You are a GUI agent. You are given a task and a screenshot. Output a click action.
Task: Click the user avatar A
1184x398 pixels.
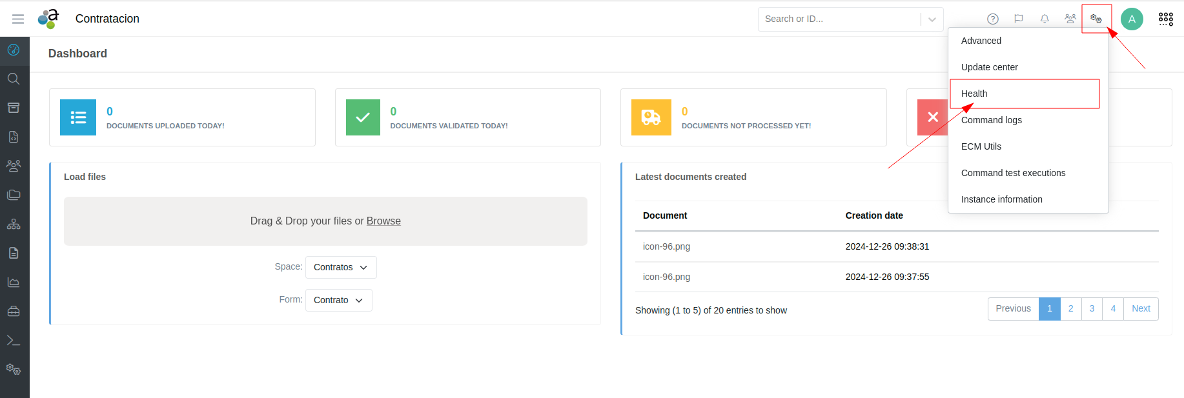pyautogui.click(x=1132, y=19)
